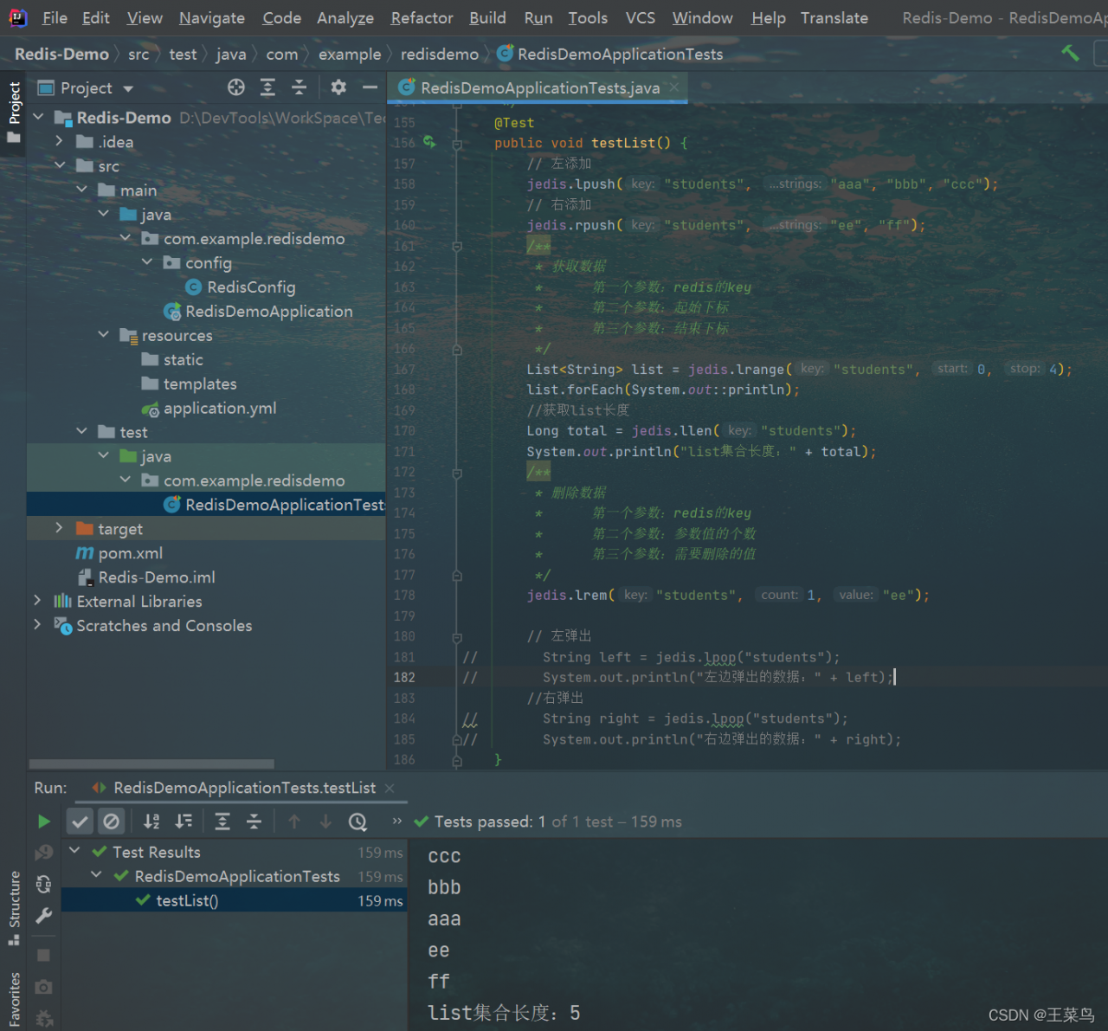Click Select Opened File locate icon
This screenshot has height=1031, width=1108.
coord(235,87)
